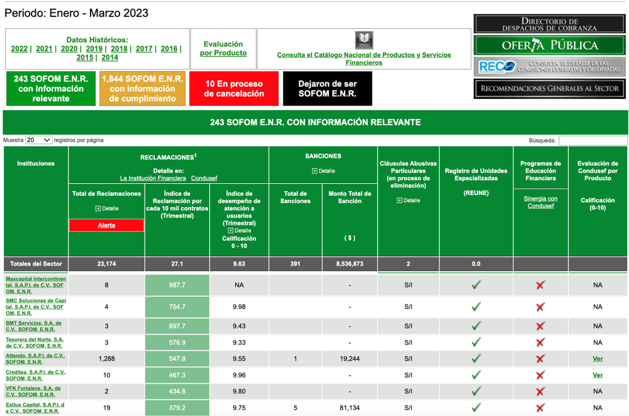The height and width of the screenshot is (416, 629).
Task: Open the Oferta Pública banner
Action: [549, 45]
